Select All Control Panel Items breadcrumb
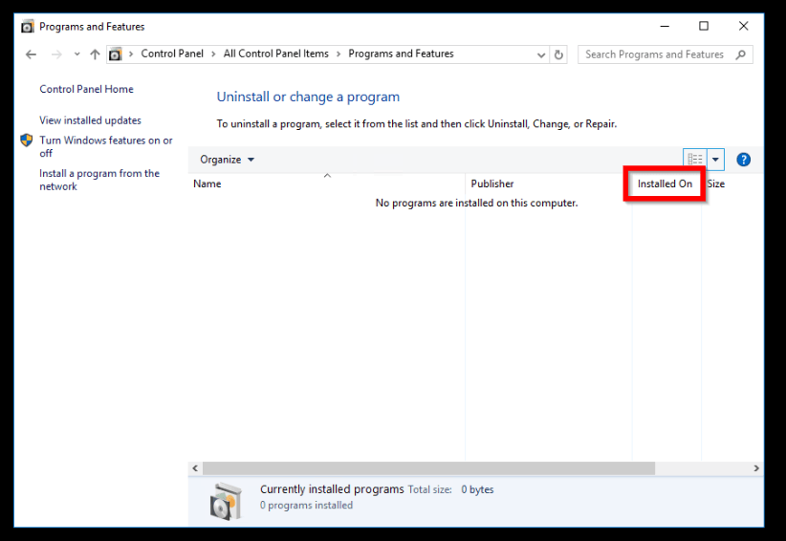 click(x=275, y=54)
